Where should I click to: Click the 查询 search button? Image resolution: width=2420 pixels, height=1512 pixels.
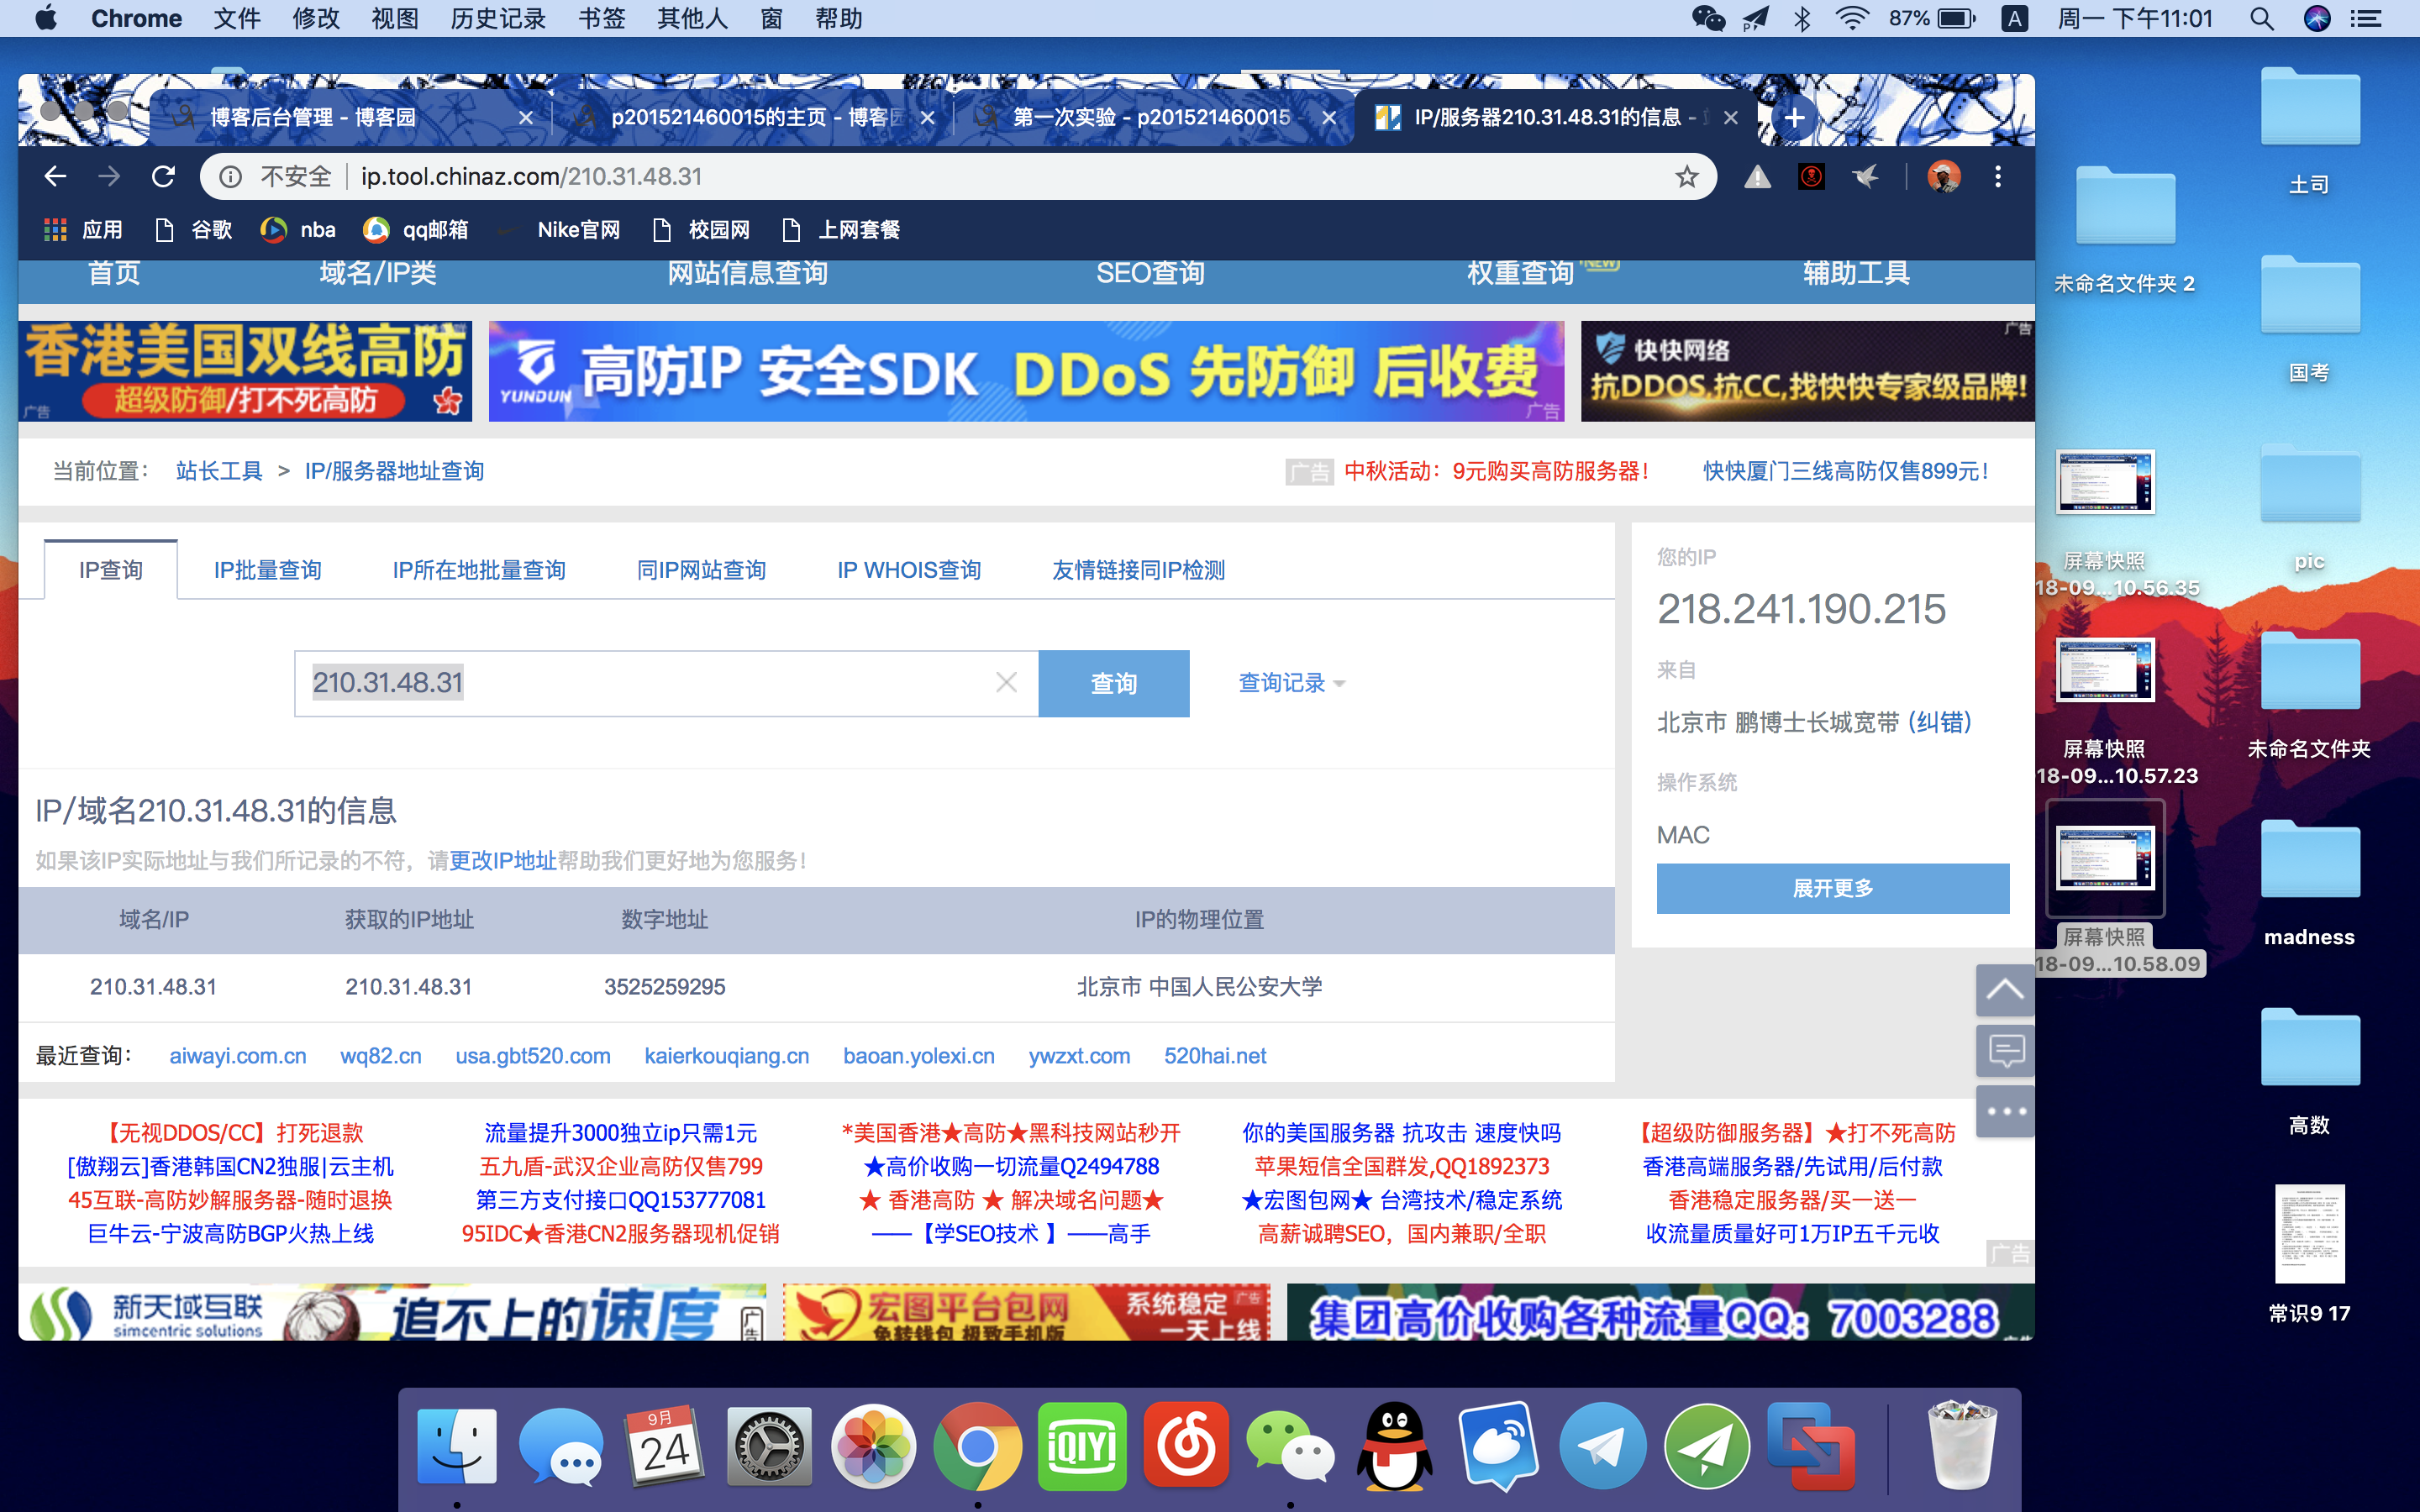[x=1114, y=683]
